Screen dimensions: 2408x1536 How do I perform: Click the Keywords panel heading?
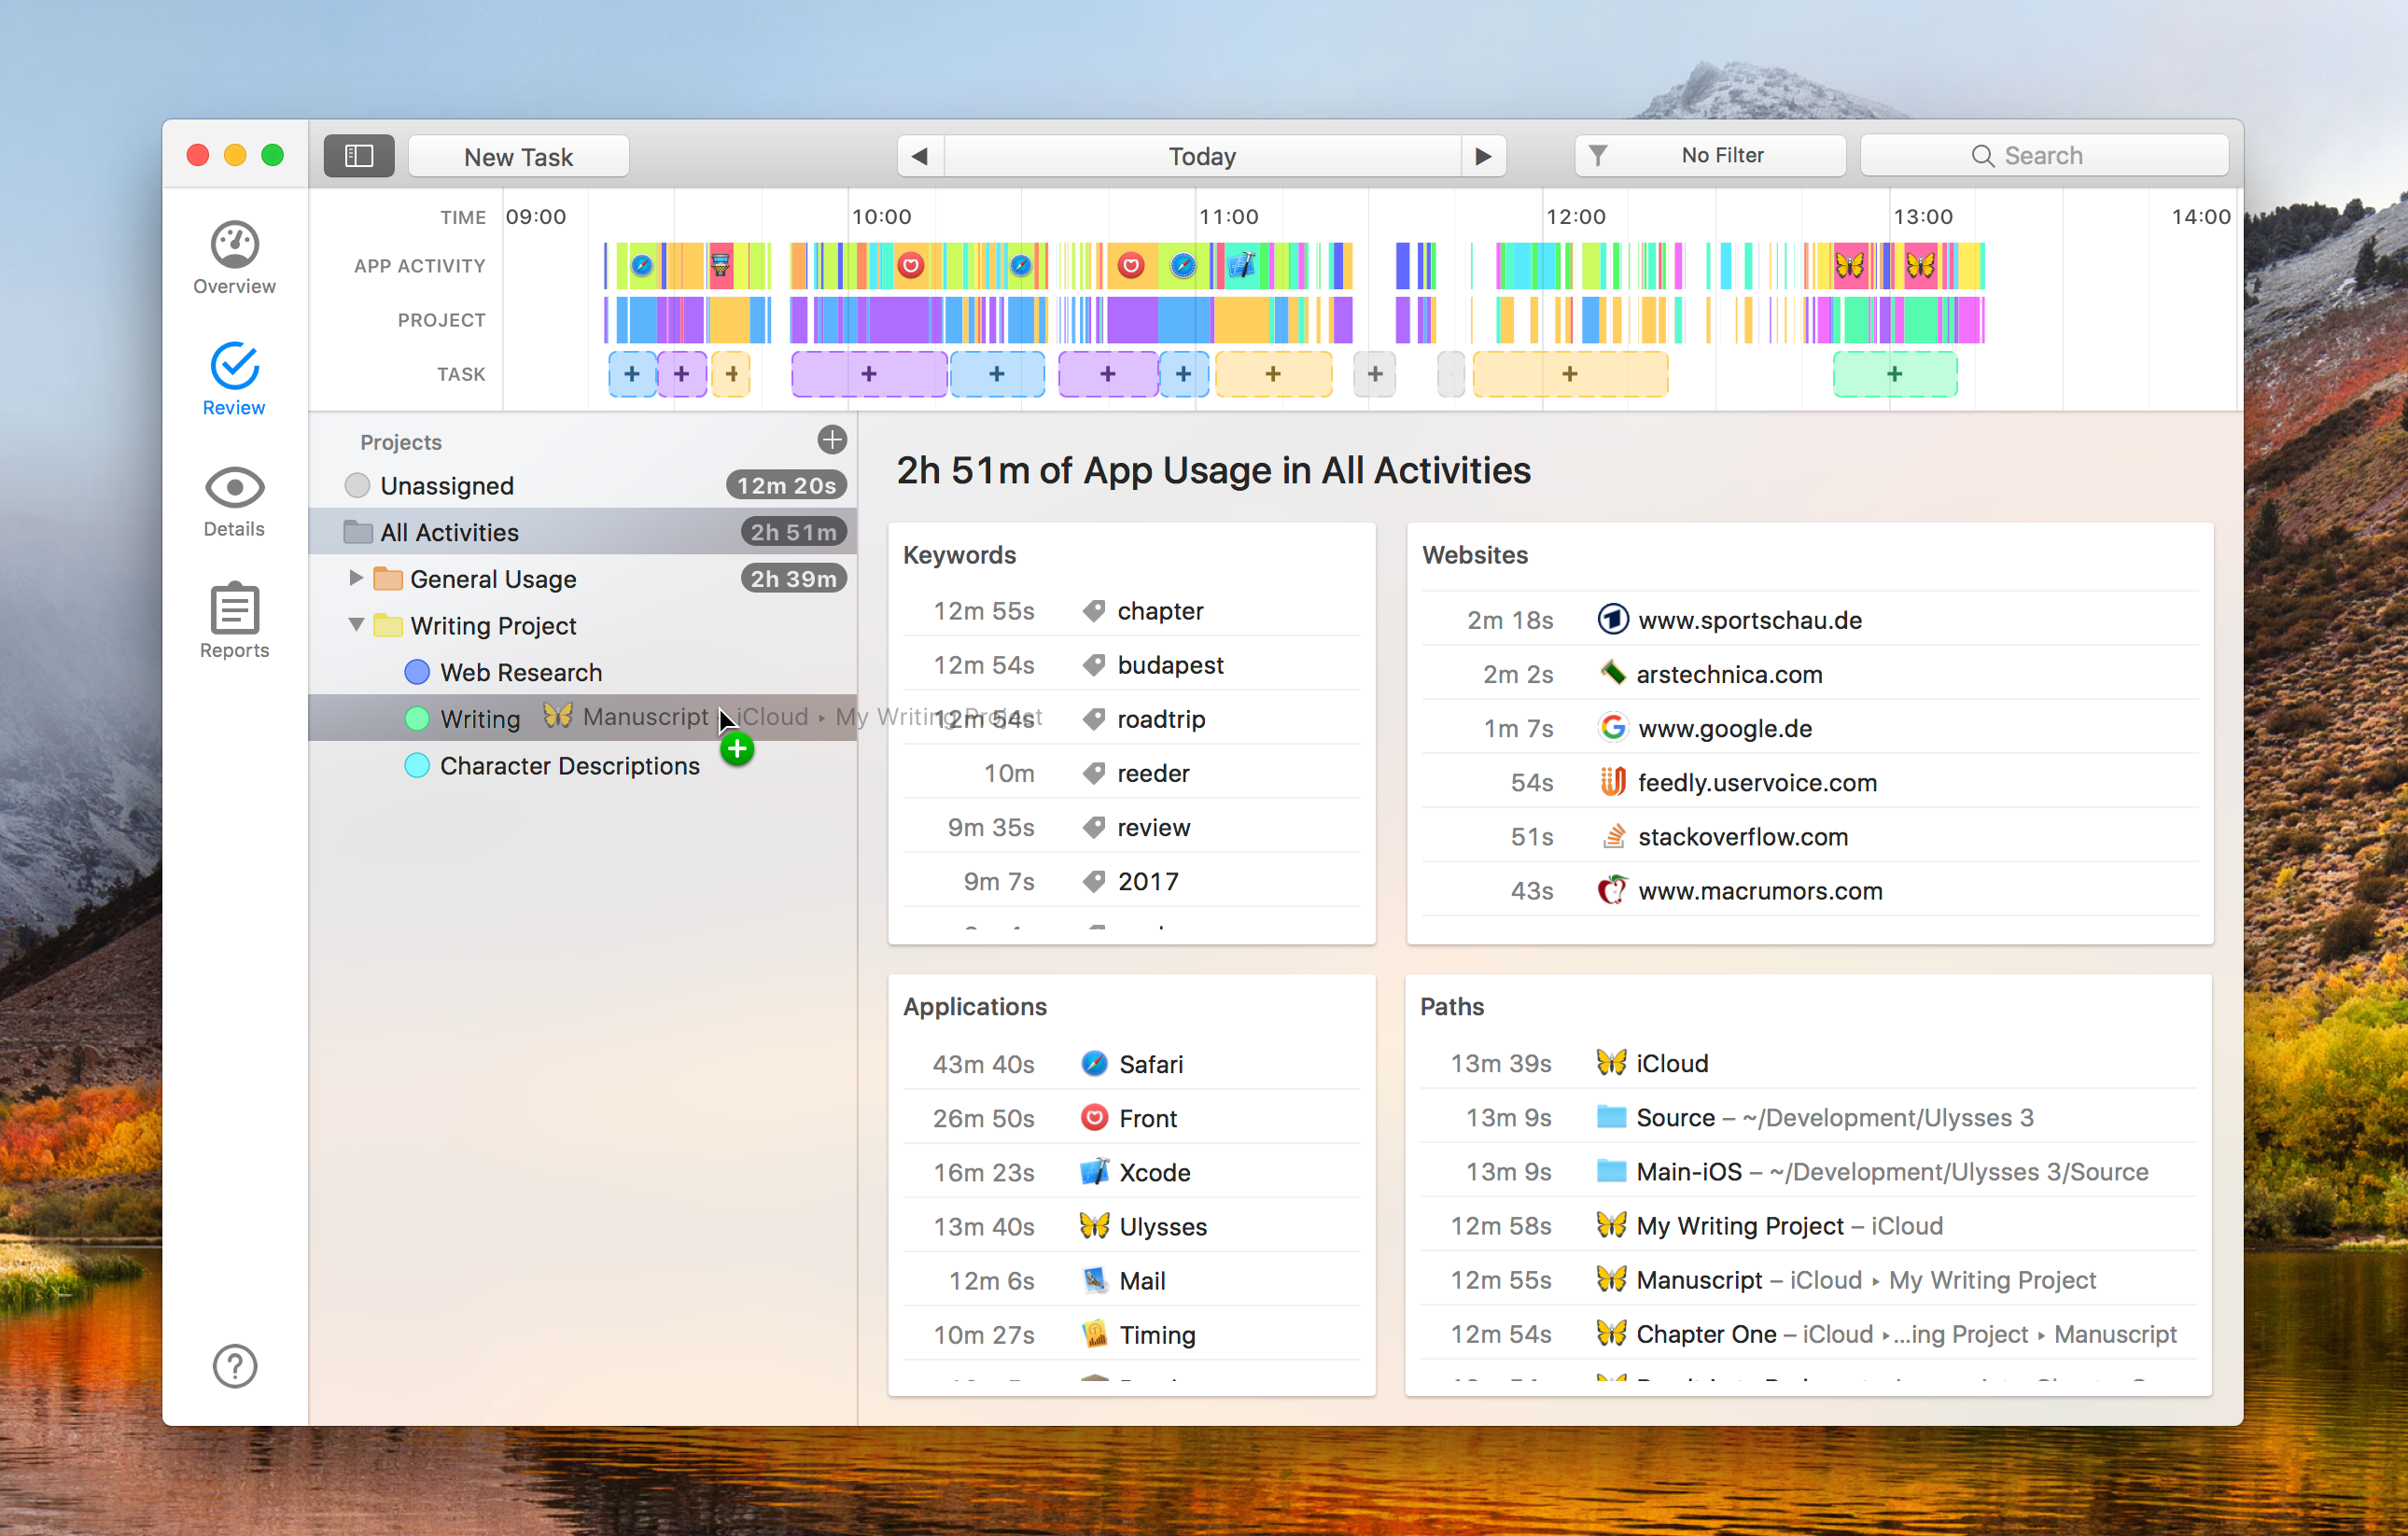tap(959, 555)
